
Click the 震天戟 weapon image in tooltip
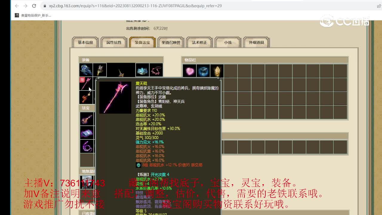(115, 98)
